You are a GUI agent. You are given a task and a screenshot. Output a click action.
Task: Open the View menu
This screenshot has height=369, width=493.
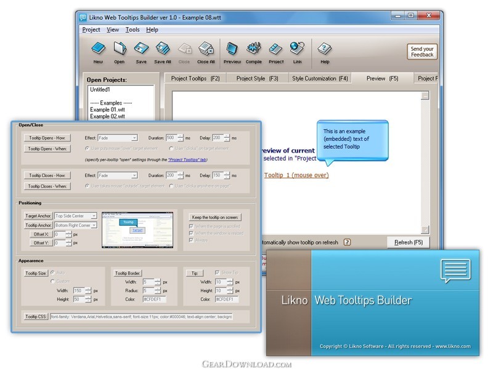(x=113, y=30)
